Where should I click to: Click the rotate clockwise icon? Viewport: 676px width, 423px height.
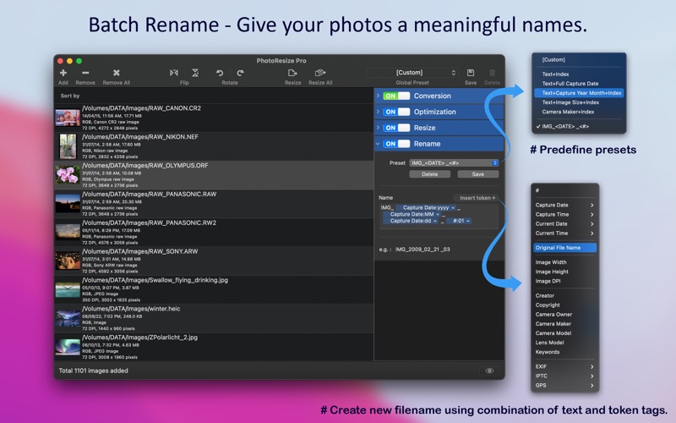[x=240, y=73]
